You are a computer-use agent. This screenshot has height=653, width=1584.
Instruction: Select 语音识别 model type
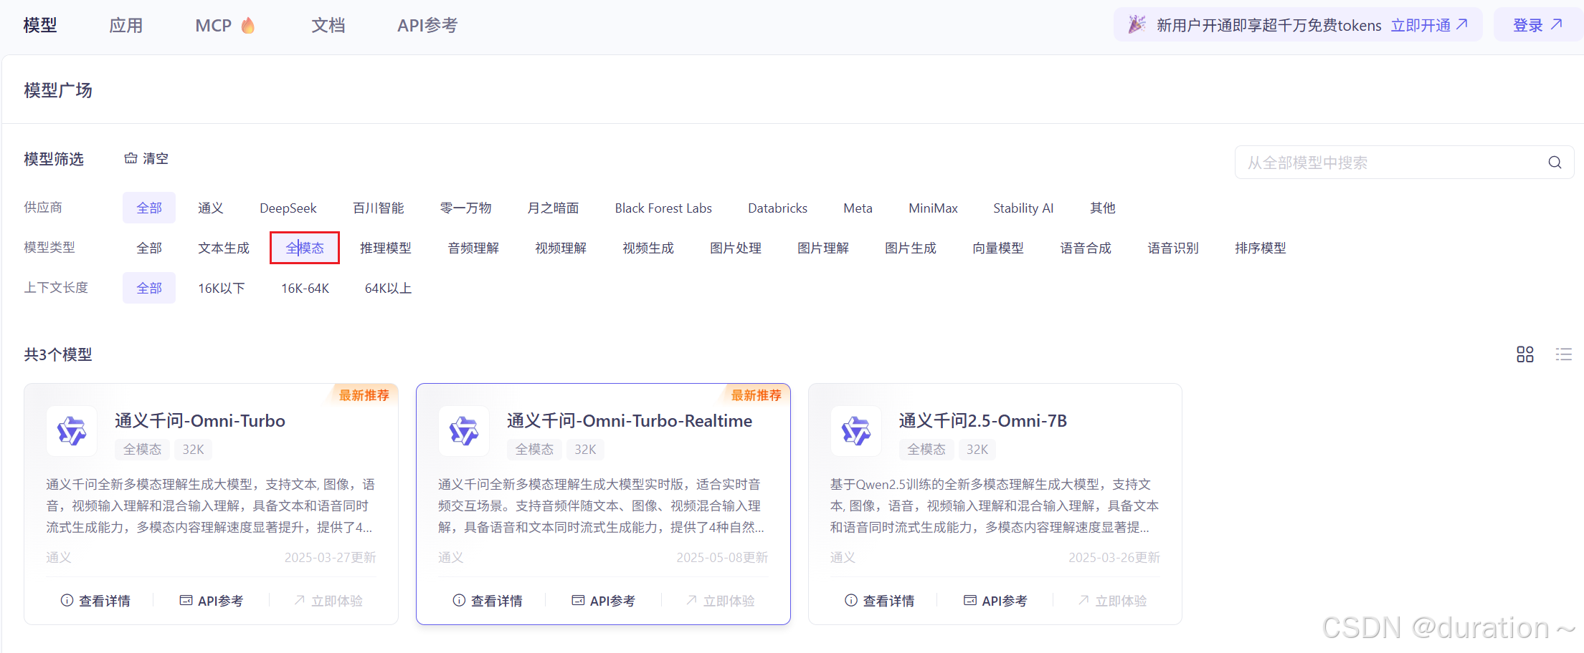coord(1173,248)
